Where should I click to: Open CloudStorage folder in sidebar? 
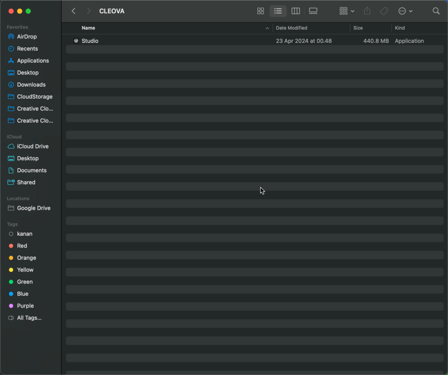(31, 97)
